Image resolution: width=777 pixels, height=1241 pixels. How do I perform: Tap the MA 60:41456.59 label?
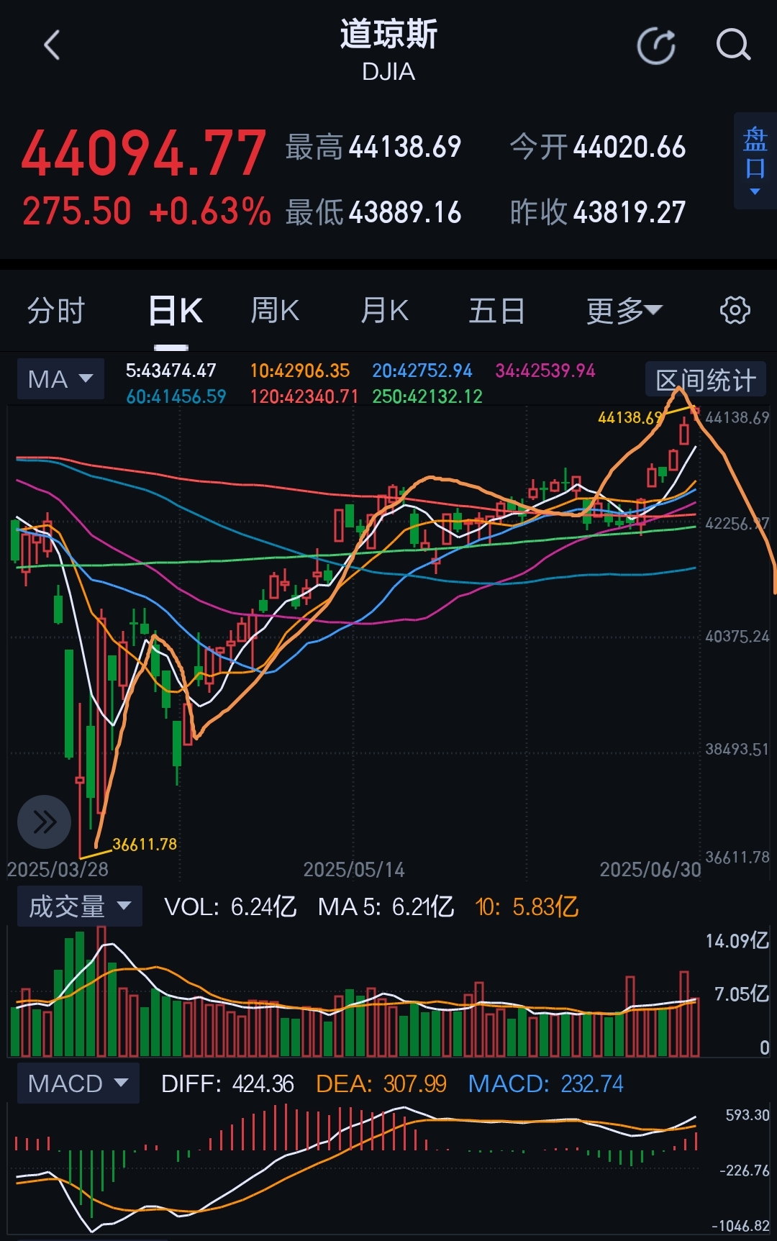click(x=176, y=396)
